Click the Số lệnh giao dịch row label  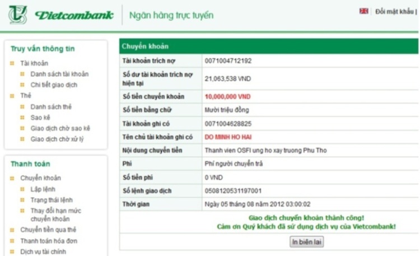(x=147, y=190)
